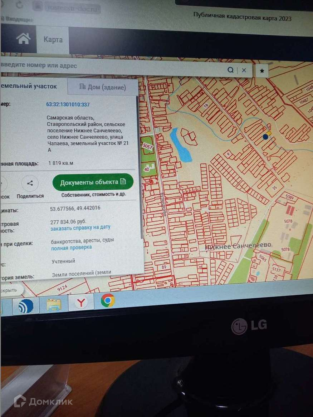This screenshot has width=313, height=417.
Task: Run search with the magnifier icon
Action: point(231,70)
